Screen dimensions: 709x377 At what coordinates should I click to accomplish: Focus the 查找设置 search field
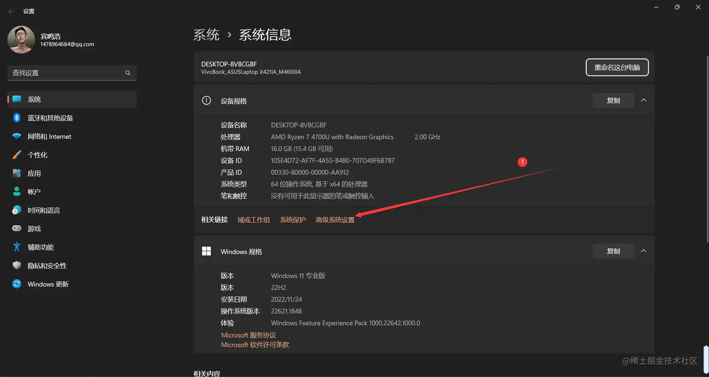[72, 73]
